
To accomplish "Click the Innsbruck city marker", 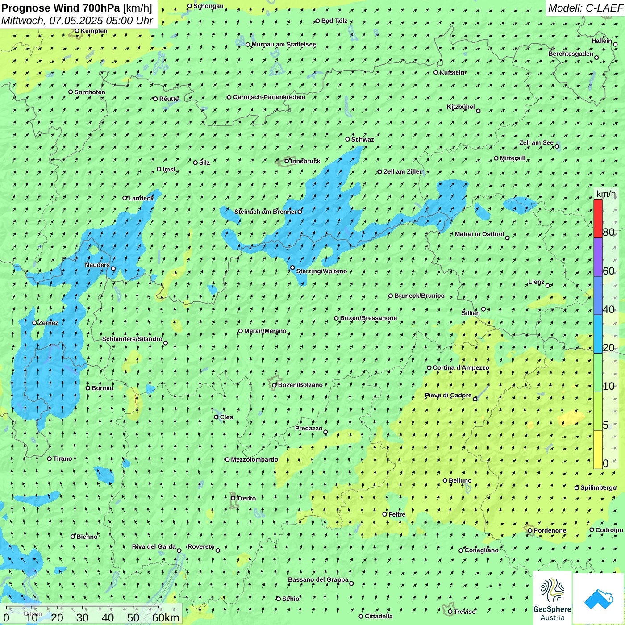I will (x=287, y=161).
